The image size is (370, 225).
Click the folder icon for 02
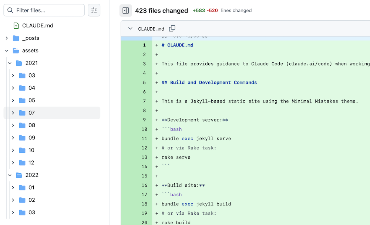[x=22, y=200]
